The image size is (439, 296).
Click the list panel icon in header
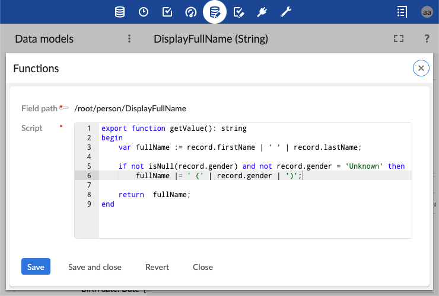pyautogui.click(x=402, y=12)
